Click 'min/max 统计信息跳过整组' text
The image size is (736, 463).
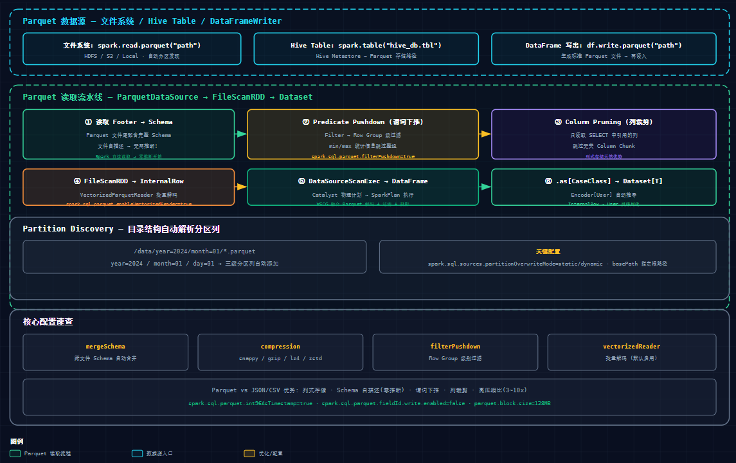point(363,146)
